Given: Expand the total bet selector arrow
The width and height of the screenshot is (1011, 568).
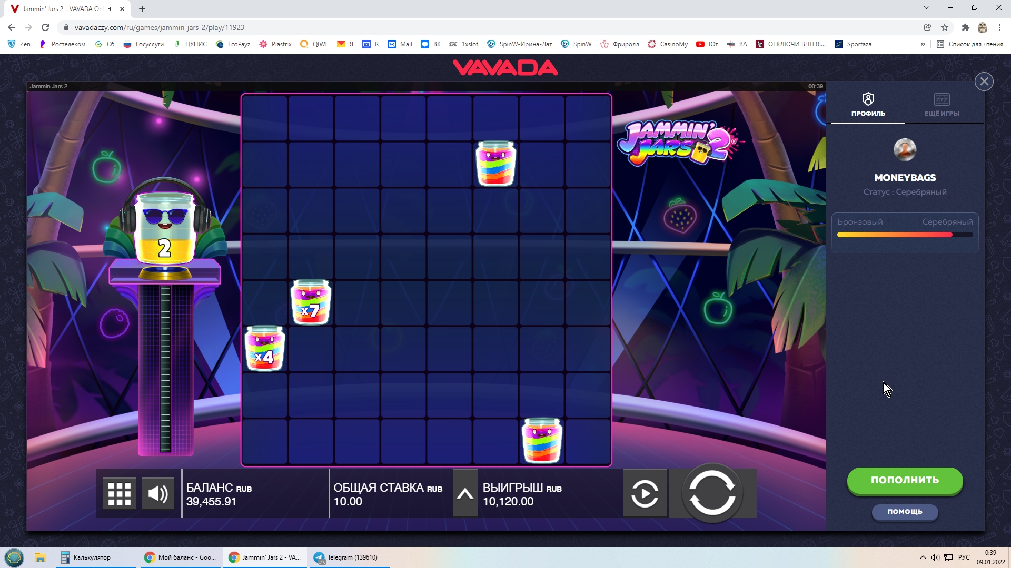Looking at the screenshot, I should [x=465, y=494].
